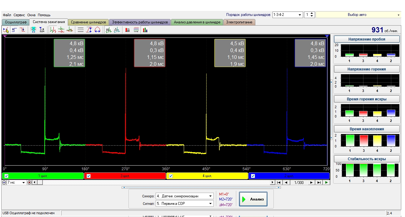The width and height of the screenshot is (405, 217).
Task: Click the rising edge trigger icon
Action: (x=14, y=30)
